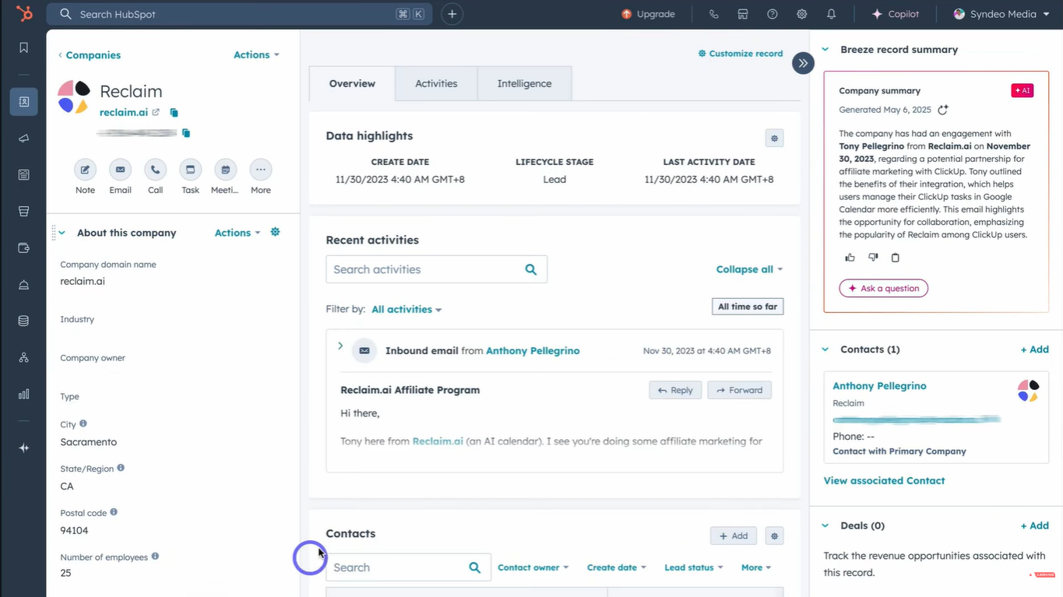Open View associated Contact link
The height and width of the screenshot is (597, 1063).
click(x=884, y=480)
